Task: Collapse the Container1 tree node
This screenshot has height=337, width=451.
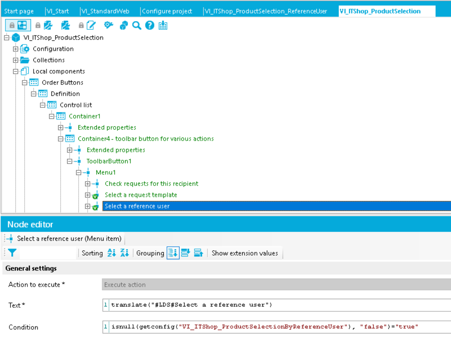Action: [51, 116]
